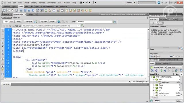The width and height of the screenshot is (184, 103).
Task: Click the File Management icon next to Title field
Action: coord(115,22)
